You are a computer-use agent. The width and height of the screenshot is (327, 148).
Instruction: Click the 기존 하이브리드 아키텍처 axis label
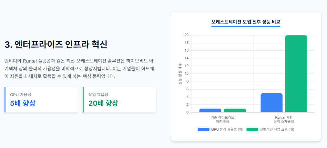(x=222, y=119)
